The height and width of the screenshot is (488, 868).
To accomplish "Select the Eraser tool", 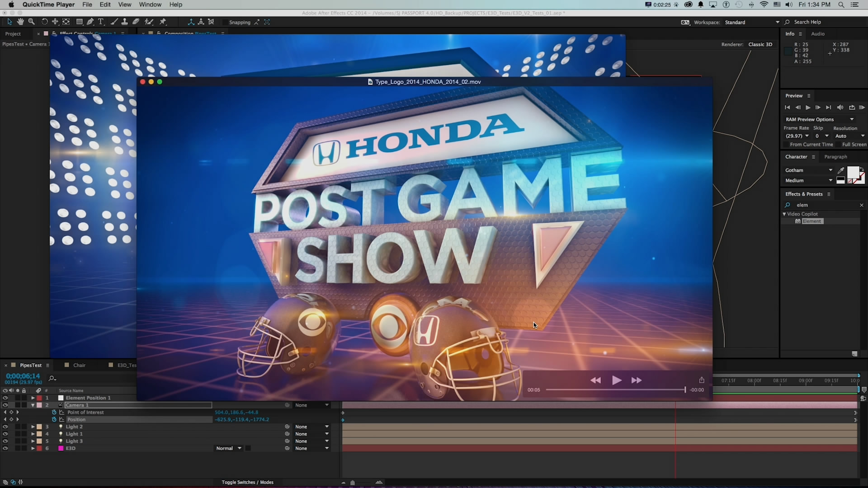I will point(136,22).
